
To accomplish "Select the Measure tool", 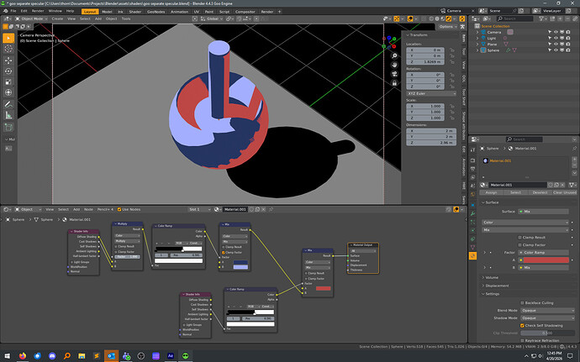I will 8,115.
